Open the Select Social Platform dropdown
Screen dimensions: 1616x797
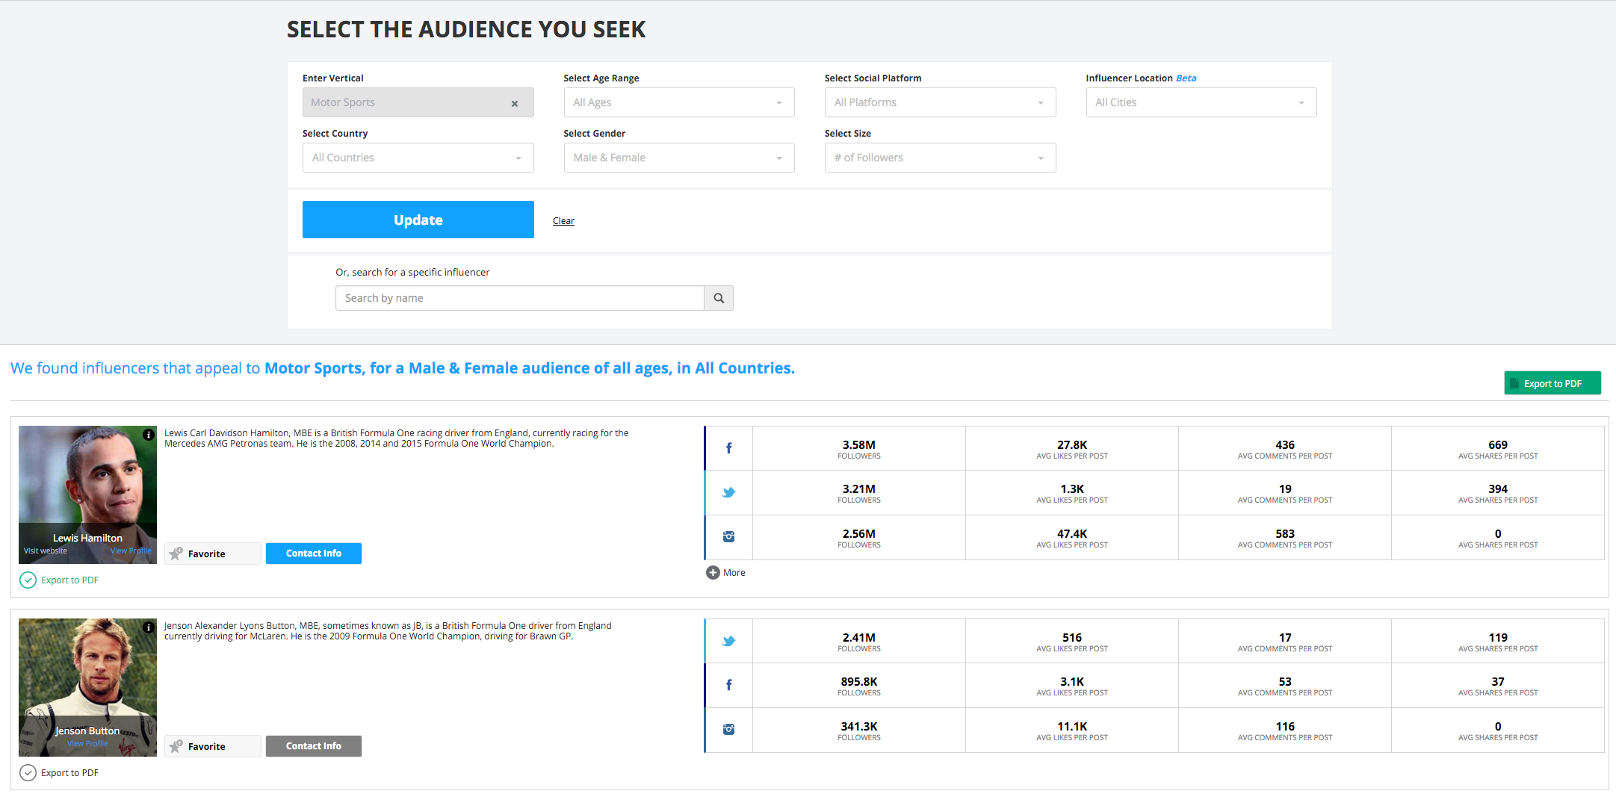click(x=939, y=102)
